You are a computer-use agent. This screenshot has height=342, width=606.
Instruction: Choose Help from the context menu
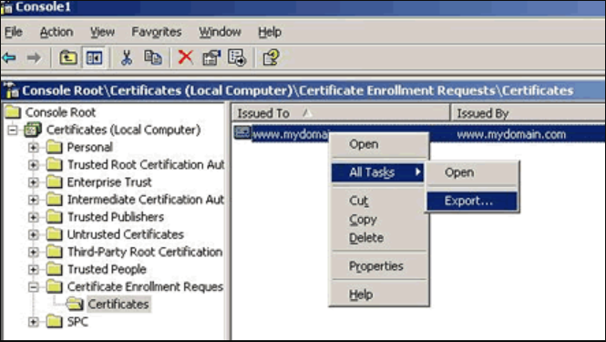pos(379,295)
